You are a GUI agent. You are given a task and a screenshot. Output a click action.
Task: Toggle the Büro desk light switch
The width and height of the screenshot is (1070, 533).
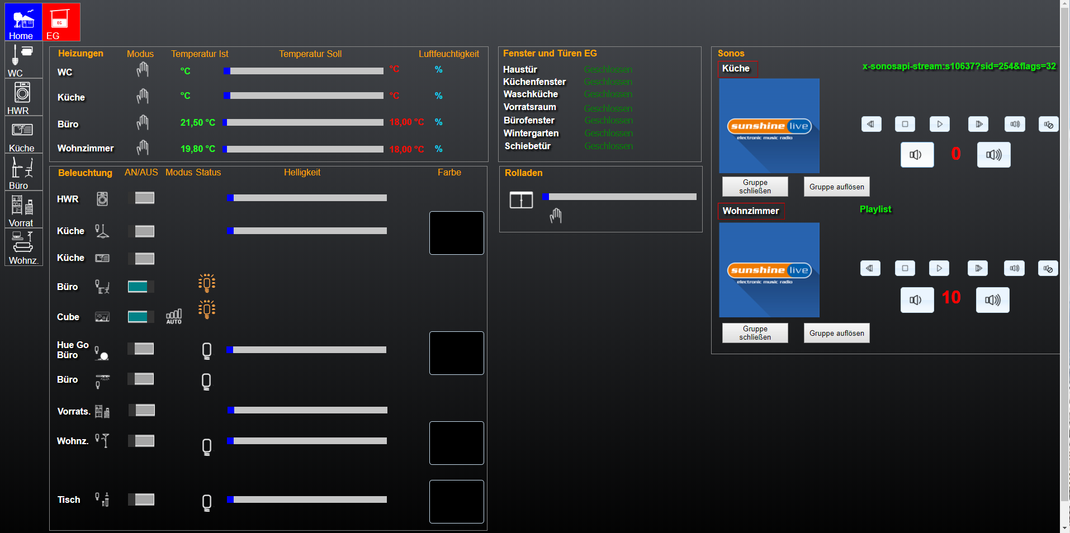click(141, 287)
